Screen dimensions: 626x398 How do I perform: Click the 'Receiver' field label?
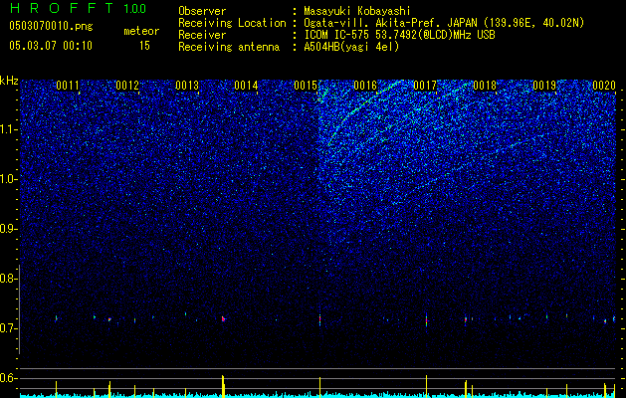click(202, 35)
